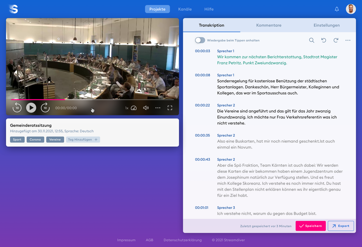The width and height of the screenshot is (362, 247).
Task: Search in the transcription
Action: [312, 40]
